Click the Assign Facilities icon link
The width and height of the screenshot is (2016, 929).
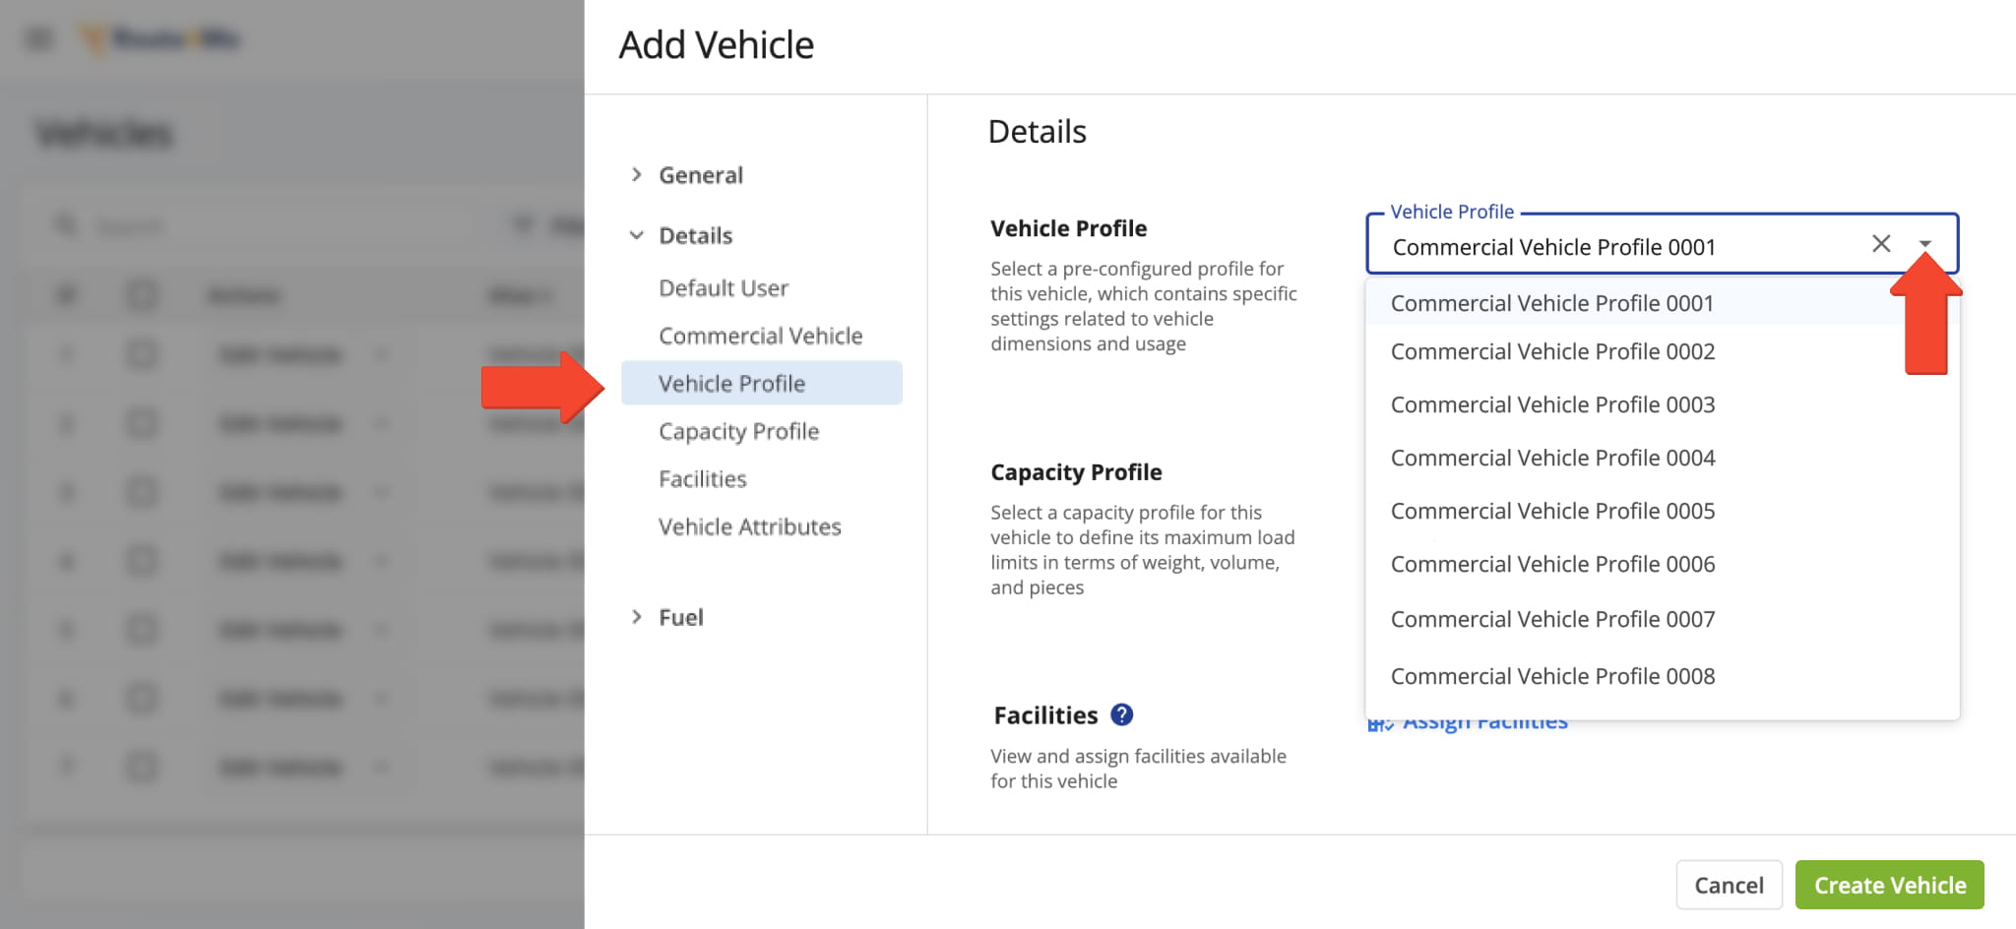click(1380, 725)
